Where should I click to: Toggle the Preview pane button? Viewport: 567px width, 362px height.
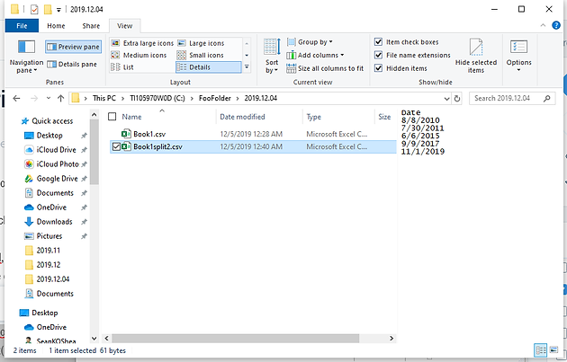tap(74, 47)
